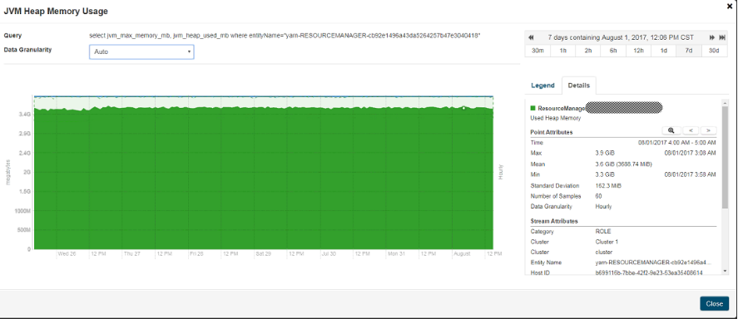Close dialog with top-right X icon

pyautogui.click(x=730, y=6)
